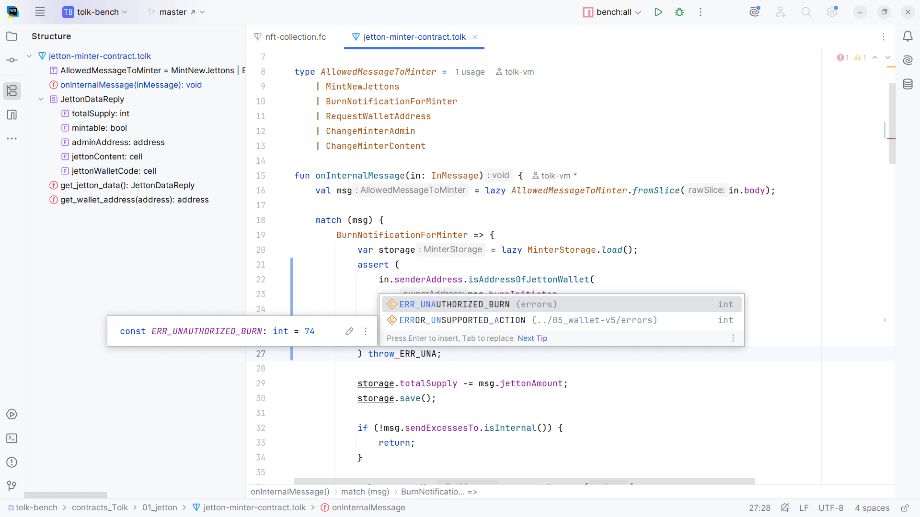Debug bench:all configuration

tap(679, 12)
